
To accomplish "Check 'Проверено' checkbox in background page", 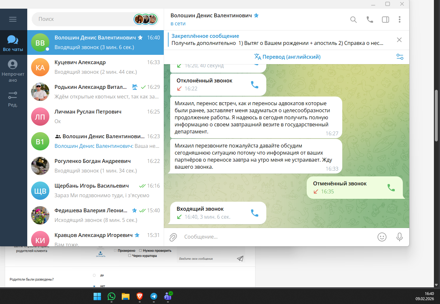I will pos(115,251).
